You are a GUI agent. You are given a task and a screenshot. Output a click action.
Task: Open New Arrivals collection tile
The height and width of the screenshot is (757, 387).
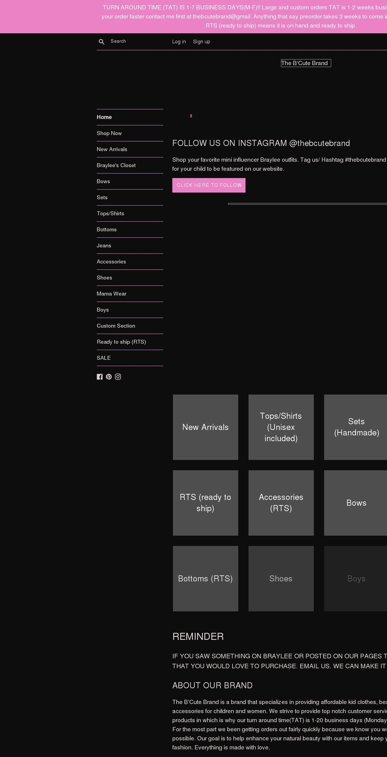click(206, 427)
